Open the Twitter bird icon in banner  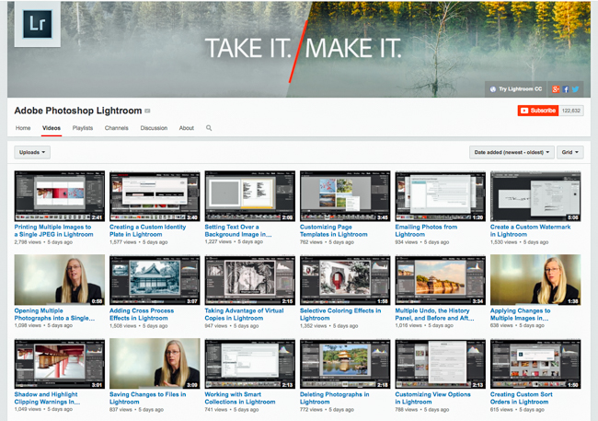point(576,89)
